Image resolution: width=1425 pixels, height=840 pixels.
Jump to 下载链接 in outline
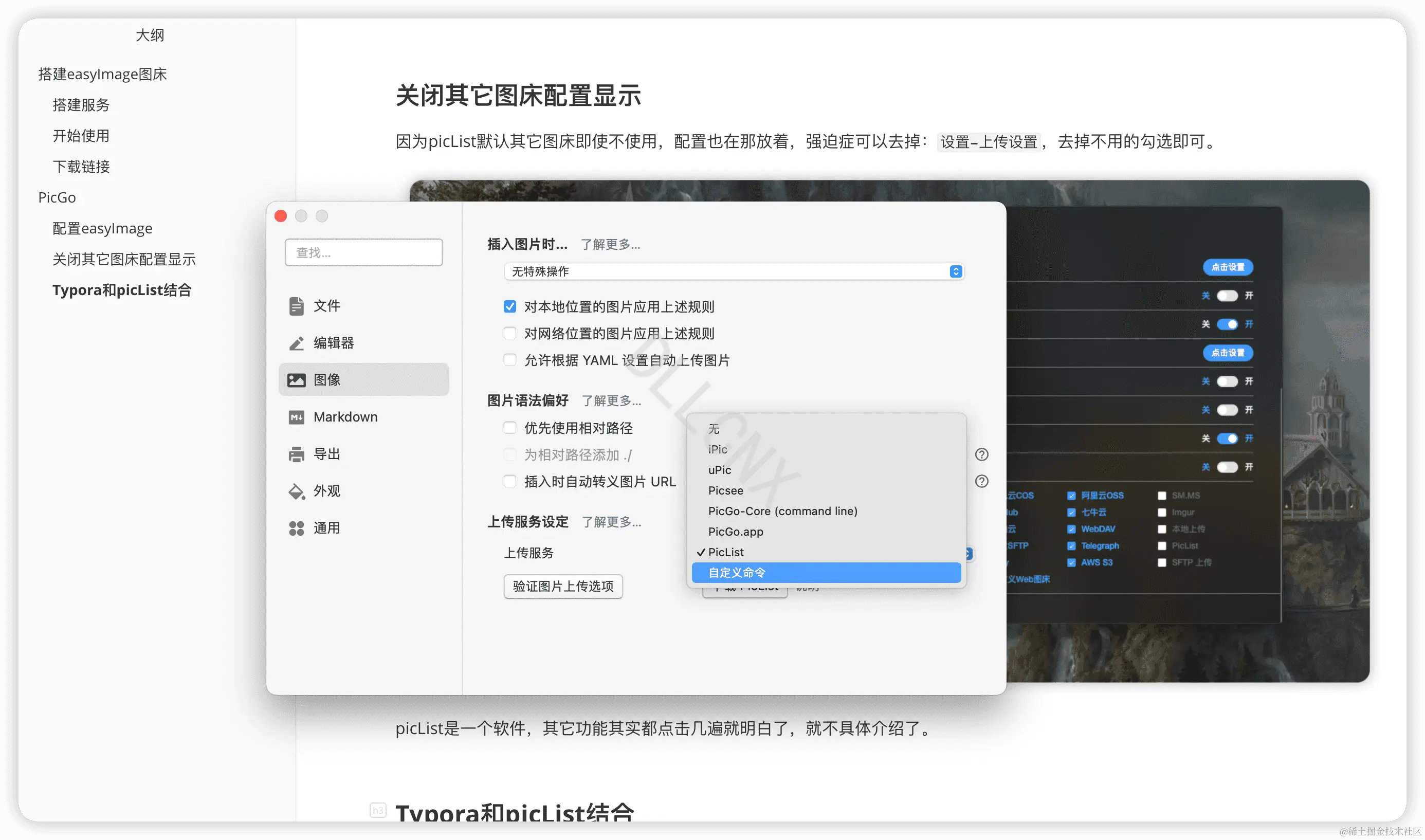pos(81,167)
